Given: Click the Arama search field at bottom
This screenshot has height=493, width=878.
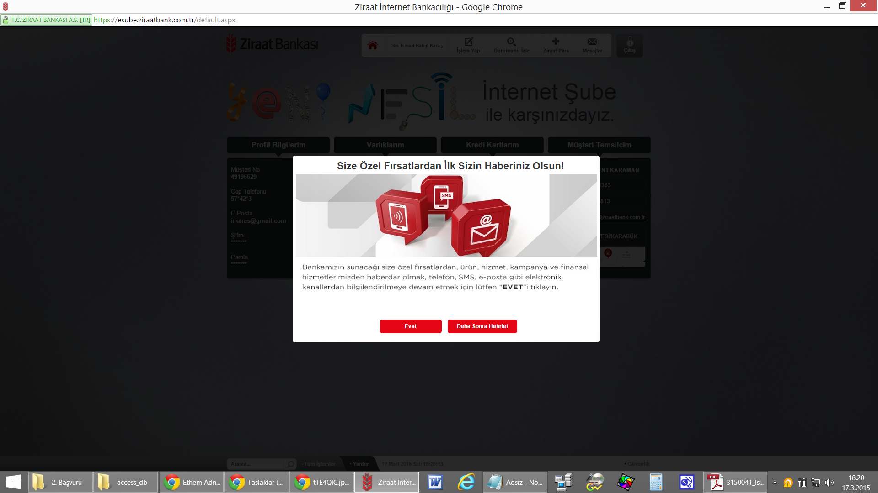Looking at the screenshot, I should click(x=257, y=464).
